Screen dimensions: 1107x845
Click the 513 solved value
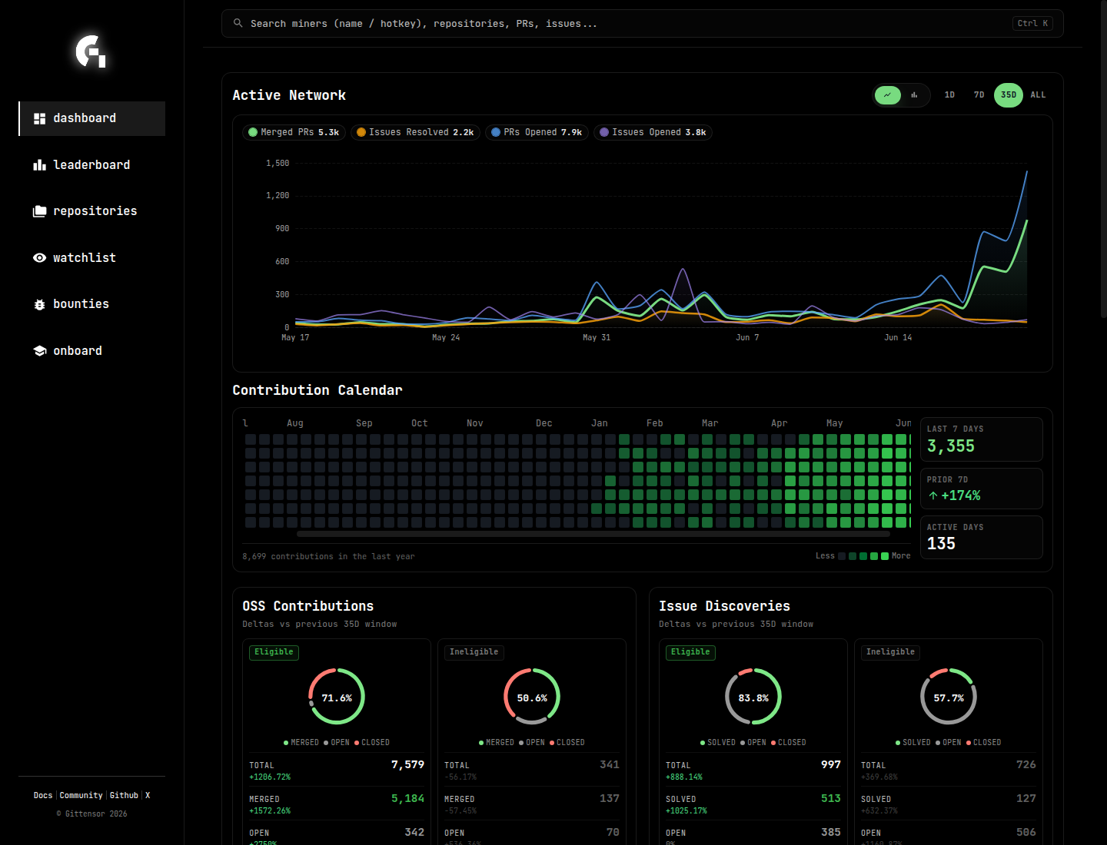point(831,799)
